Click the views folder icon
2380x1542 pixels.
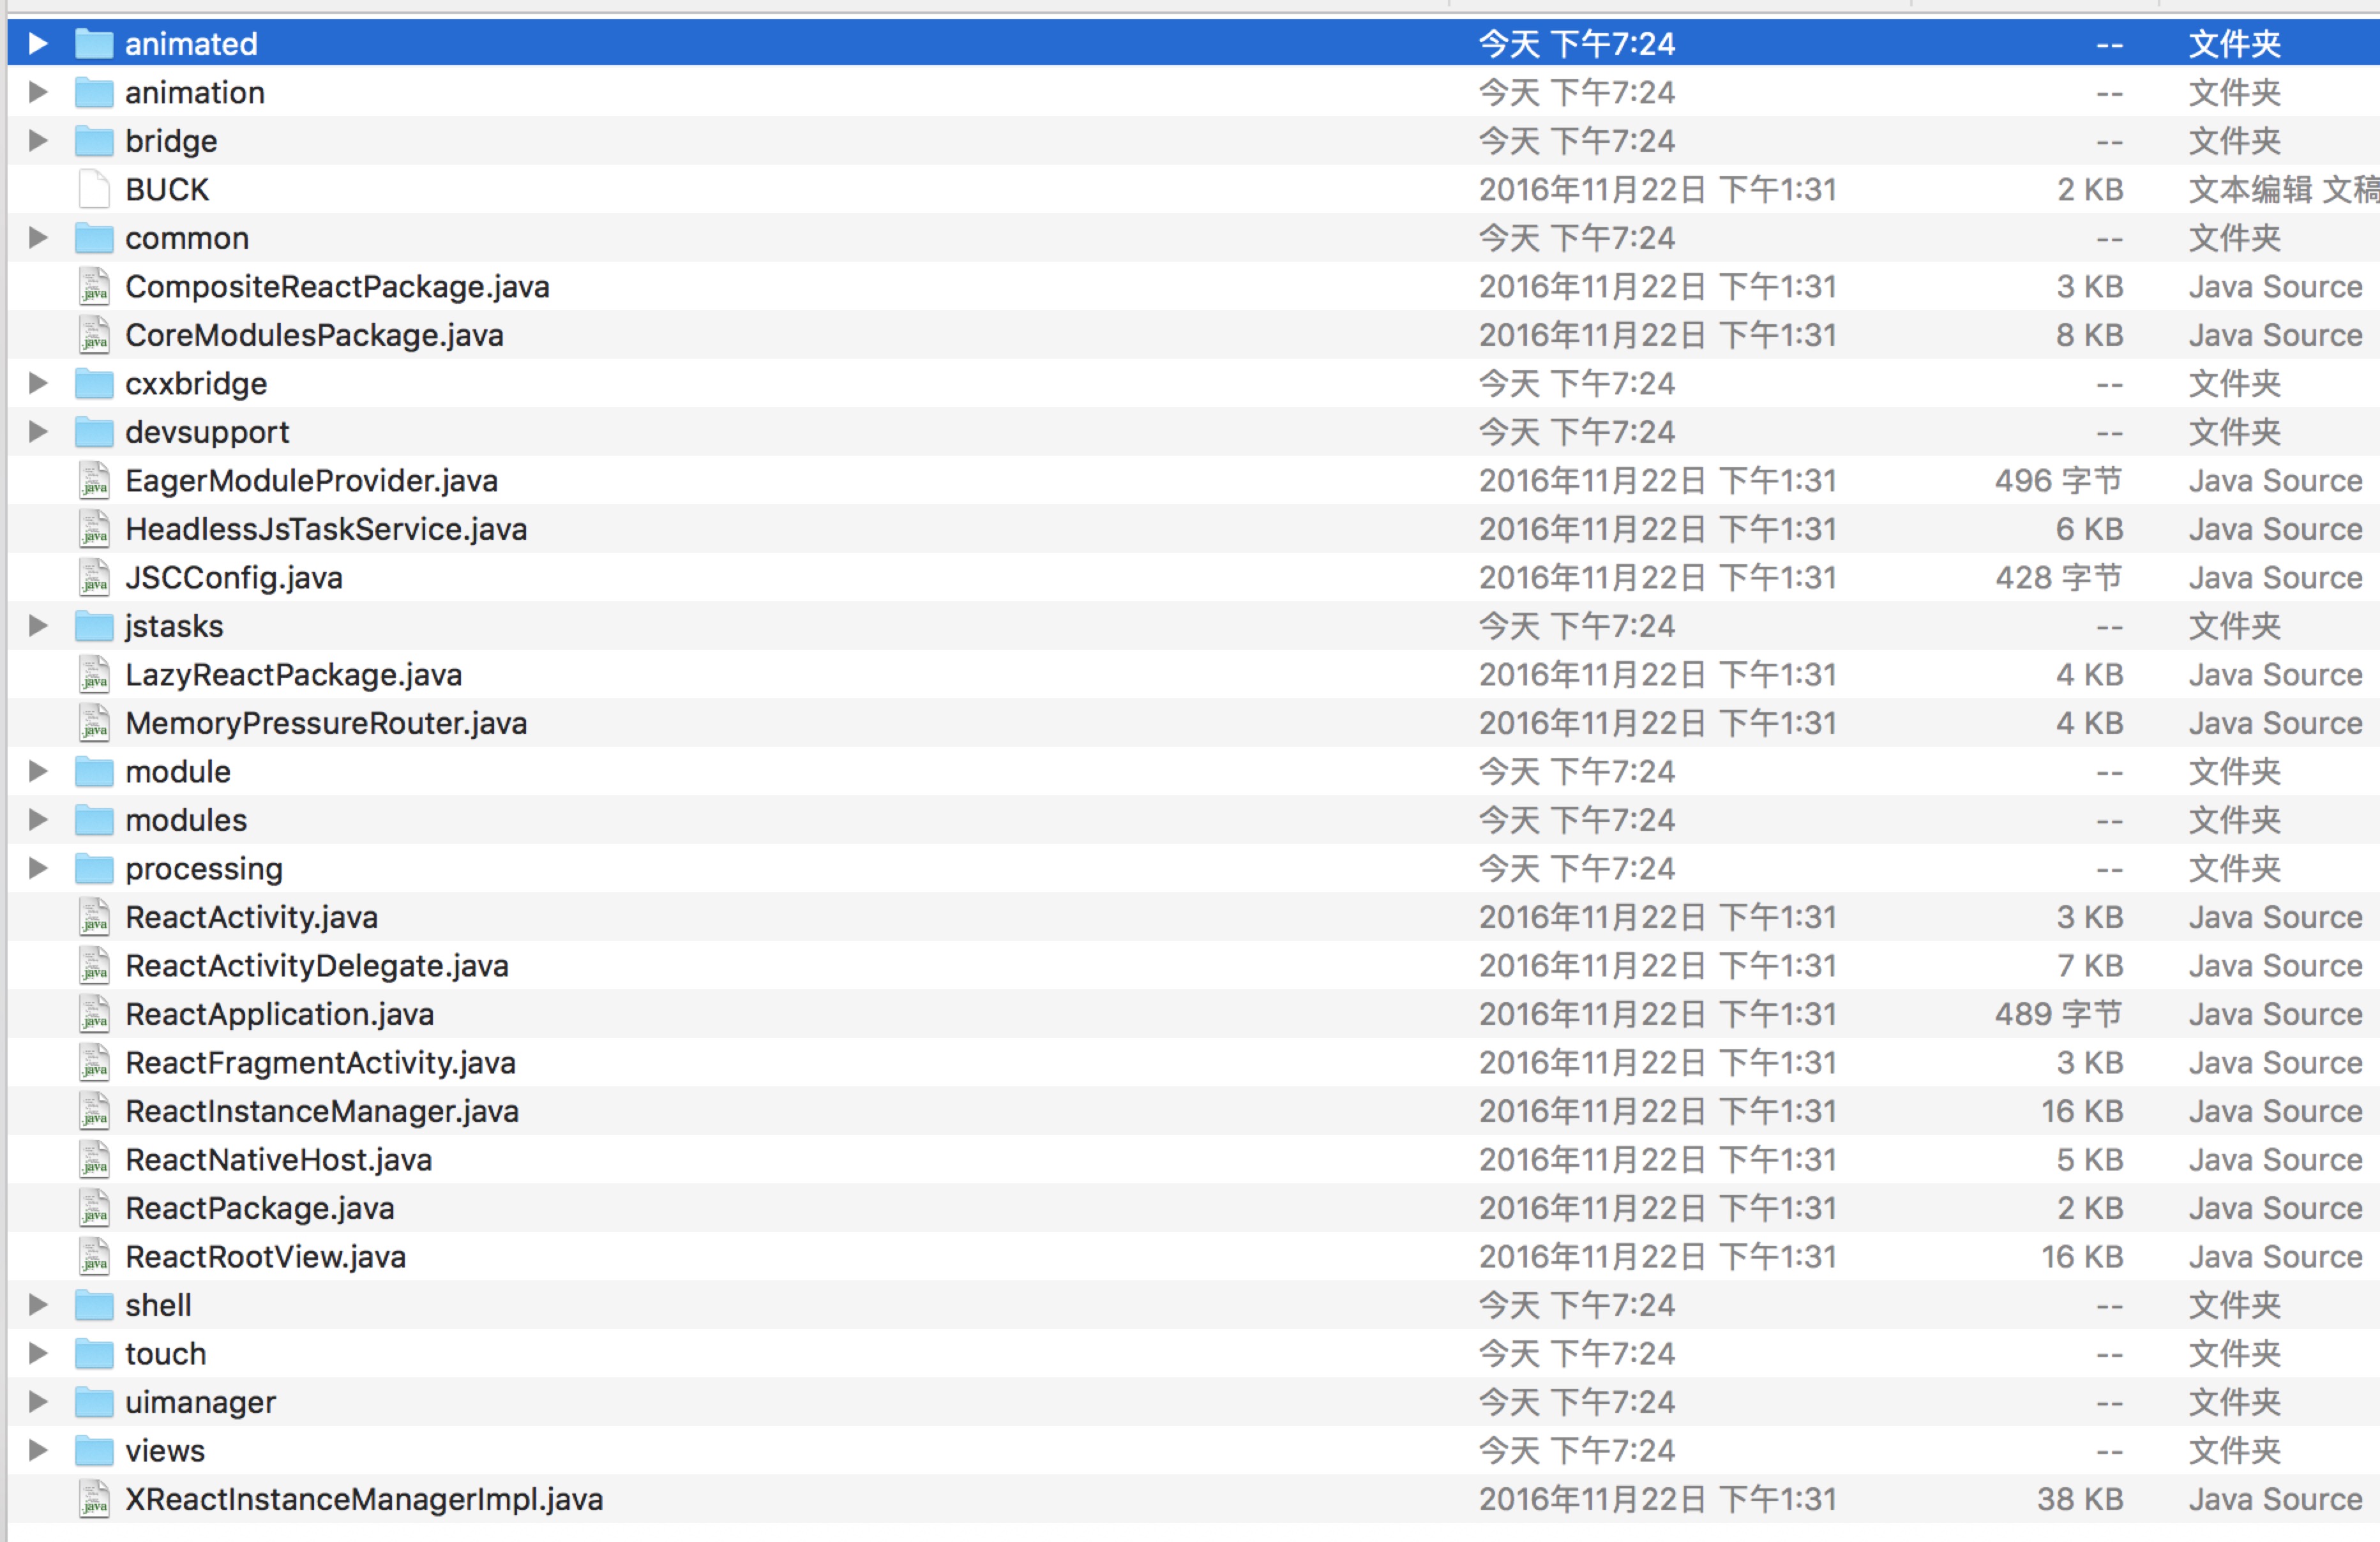click(x=94, y=1450)
